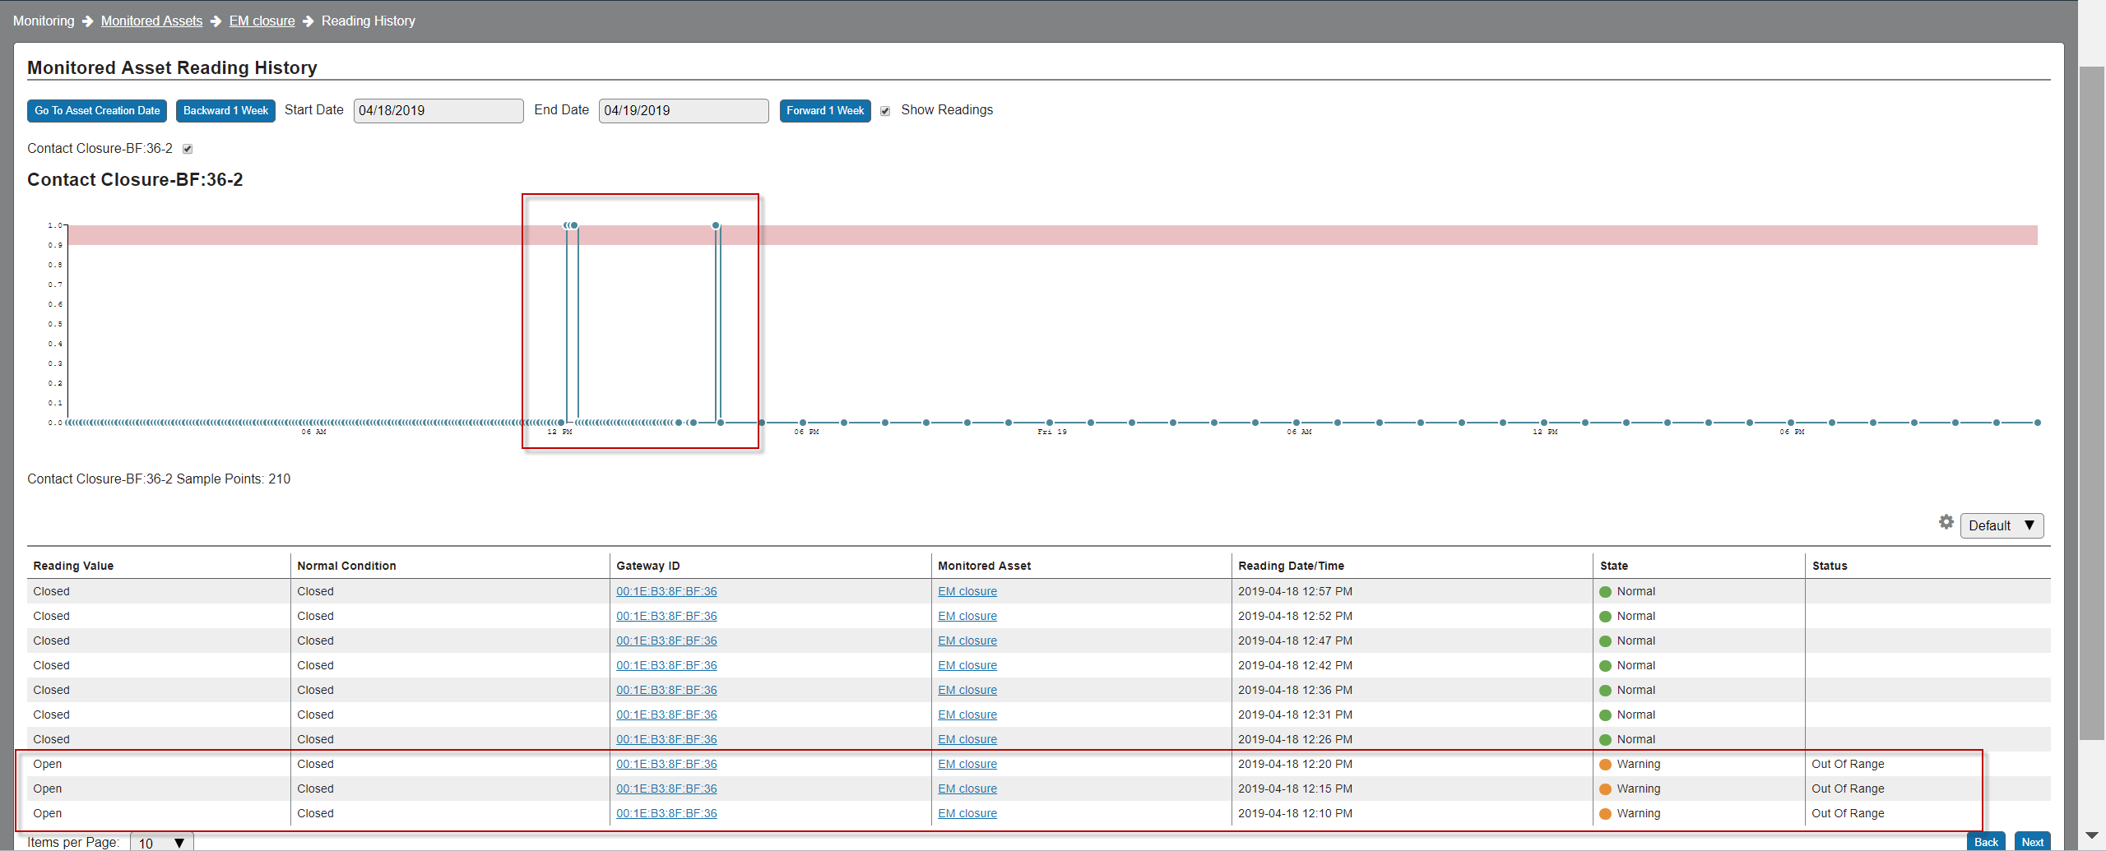Open gateway link 00:1E:B3:8F:BF:36 in first row
The height and width of the screenshot is (851, 2106).
666,590
